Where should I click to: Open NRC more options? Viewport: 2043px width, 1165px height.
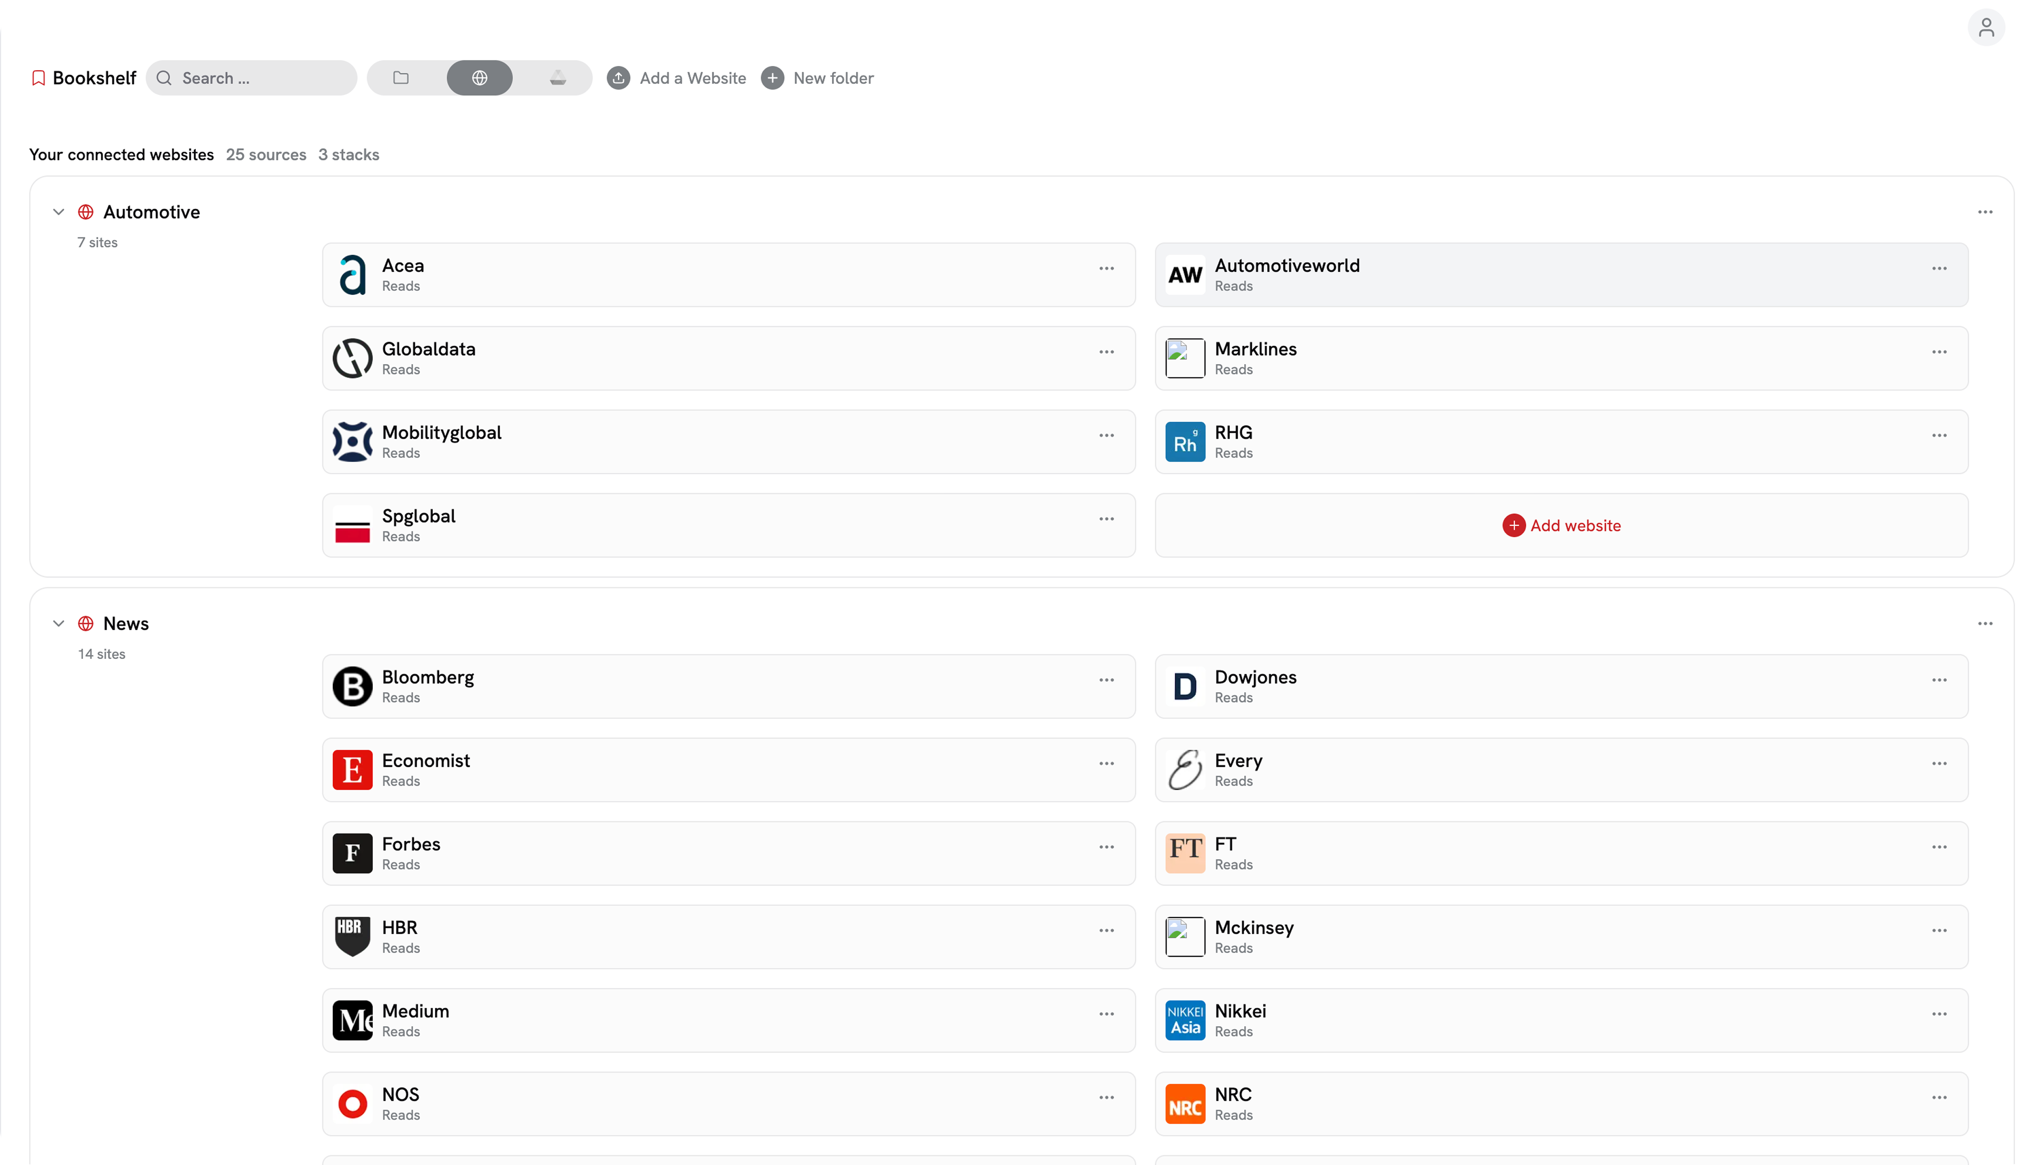pyautogui.click(x=1939, y=1097)
